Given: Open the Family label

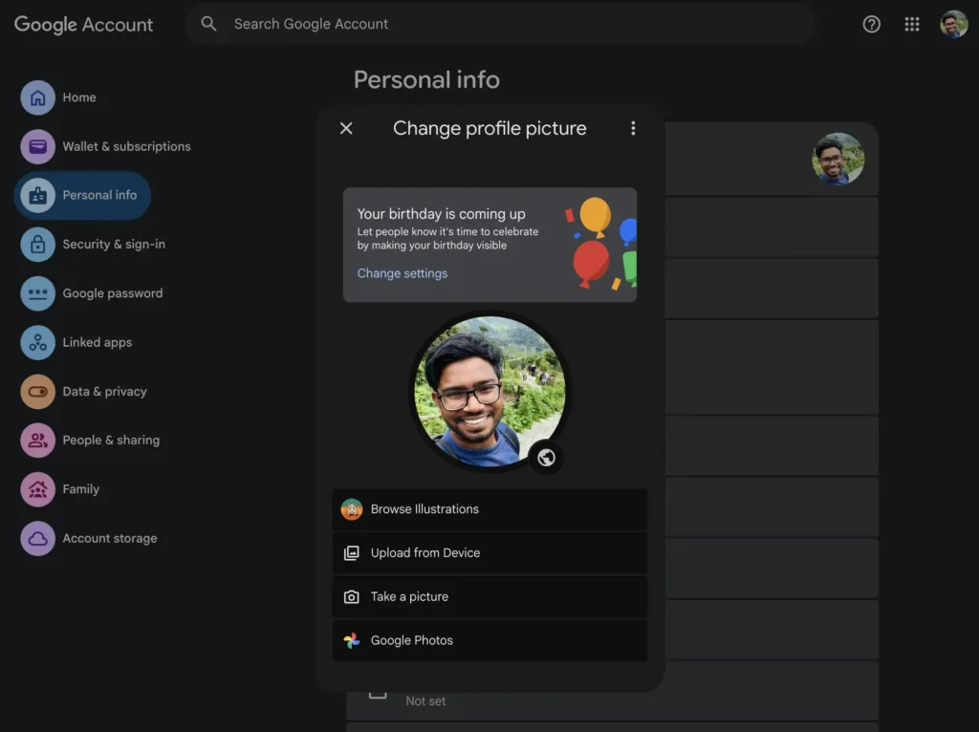Looking at the screenshot, I should coord(80,489).
